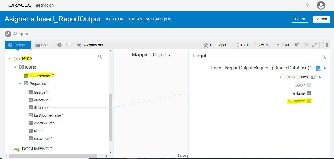Screen dimensions: 334x159
Task: Click the OnestreamFiletest collection icon
Action: [313, 77]
